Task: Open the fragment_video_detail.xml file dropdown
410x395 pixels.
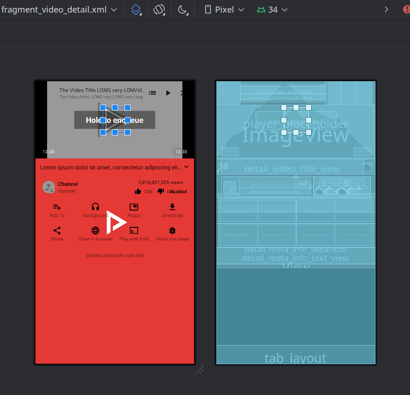Action: coord(59,10)
